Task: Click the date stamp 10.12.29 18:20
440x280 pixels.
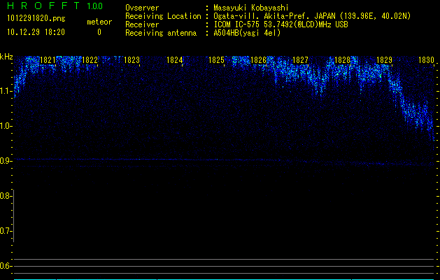Action: pyautogui.click(x=36, y=32)
